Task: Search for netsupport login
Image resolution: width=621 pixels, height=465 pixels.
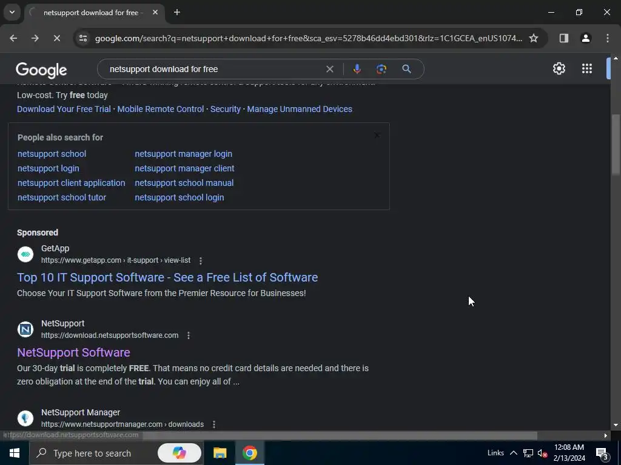Action: click(49, 168)
